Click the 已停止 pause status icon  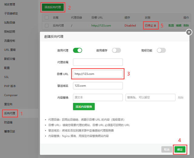tap(155, 26)
